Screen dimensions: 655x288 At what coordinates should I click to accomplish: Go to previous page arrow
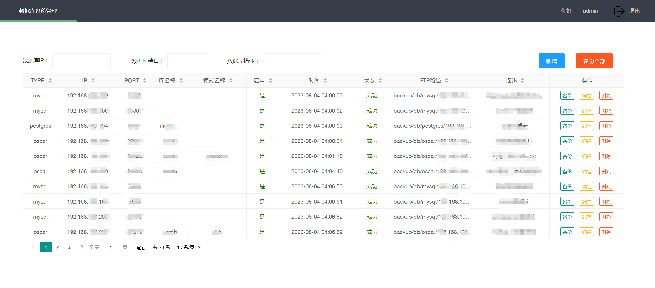coord(33,247)
